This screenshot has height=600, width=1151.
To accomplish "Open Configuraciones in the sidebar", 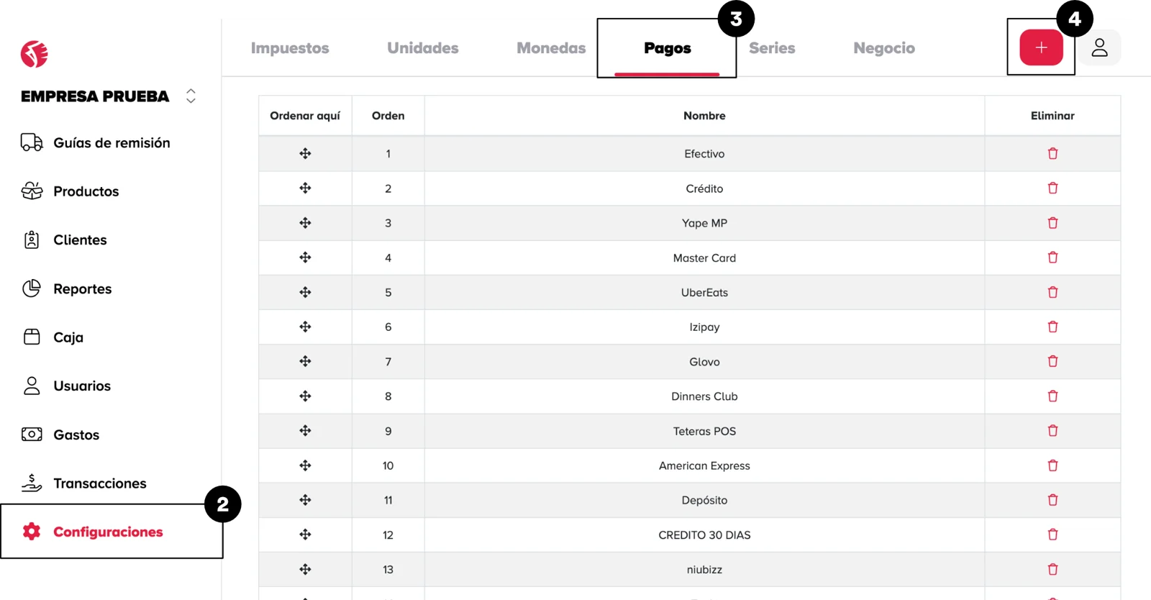I will click(x=108, y=532).
